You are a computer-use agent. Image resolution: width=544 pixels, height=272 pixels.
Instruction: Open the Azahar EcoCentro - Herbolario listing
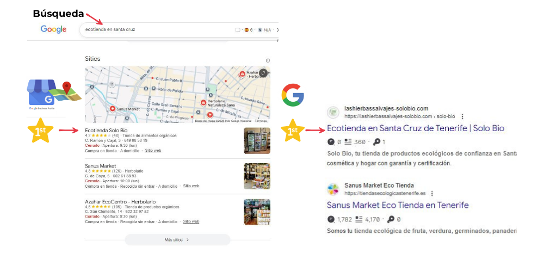(x=120, y=201)
